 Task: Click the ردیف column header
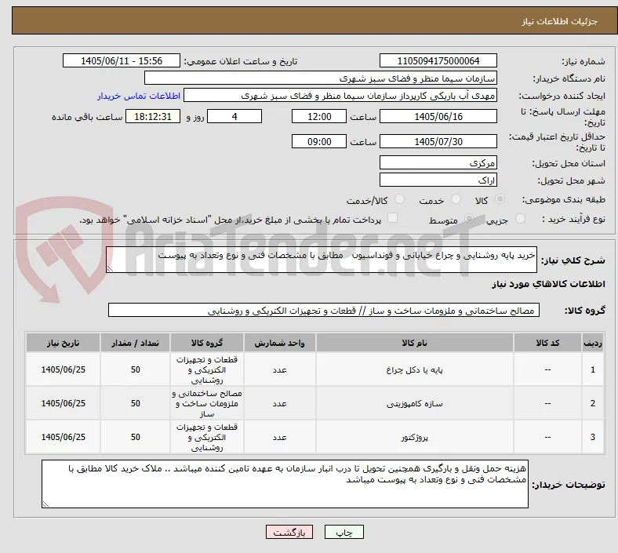click(592, 343)
